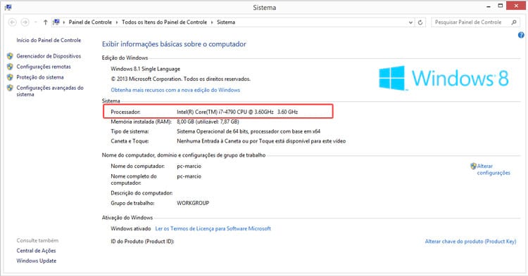
Task: Open recent locations dropdown arrow
Action: click(35, 22)
